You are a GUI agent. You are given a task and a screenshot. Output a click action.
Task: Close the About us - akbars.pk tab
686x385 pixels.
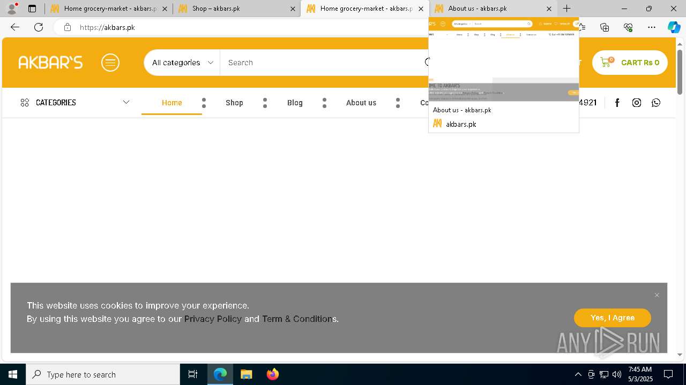pos(549,9)
